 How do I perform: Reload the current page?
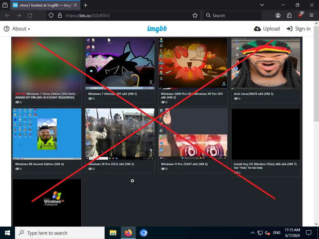30,16
